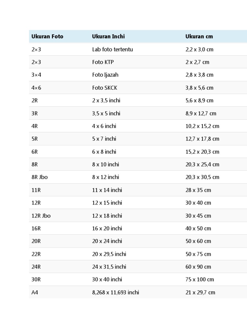Select the "Lab foto tertentu" cell
Screen dimensions: 247x330
pos(112,49)
